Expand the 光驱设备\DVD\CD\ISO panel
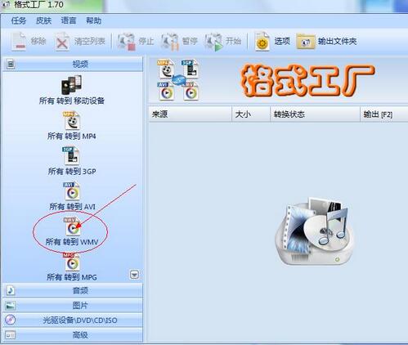 click(x=73, y=320)
